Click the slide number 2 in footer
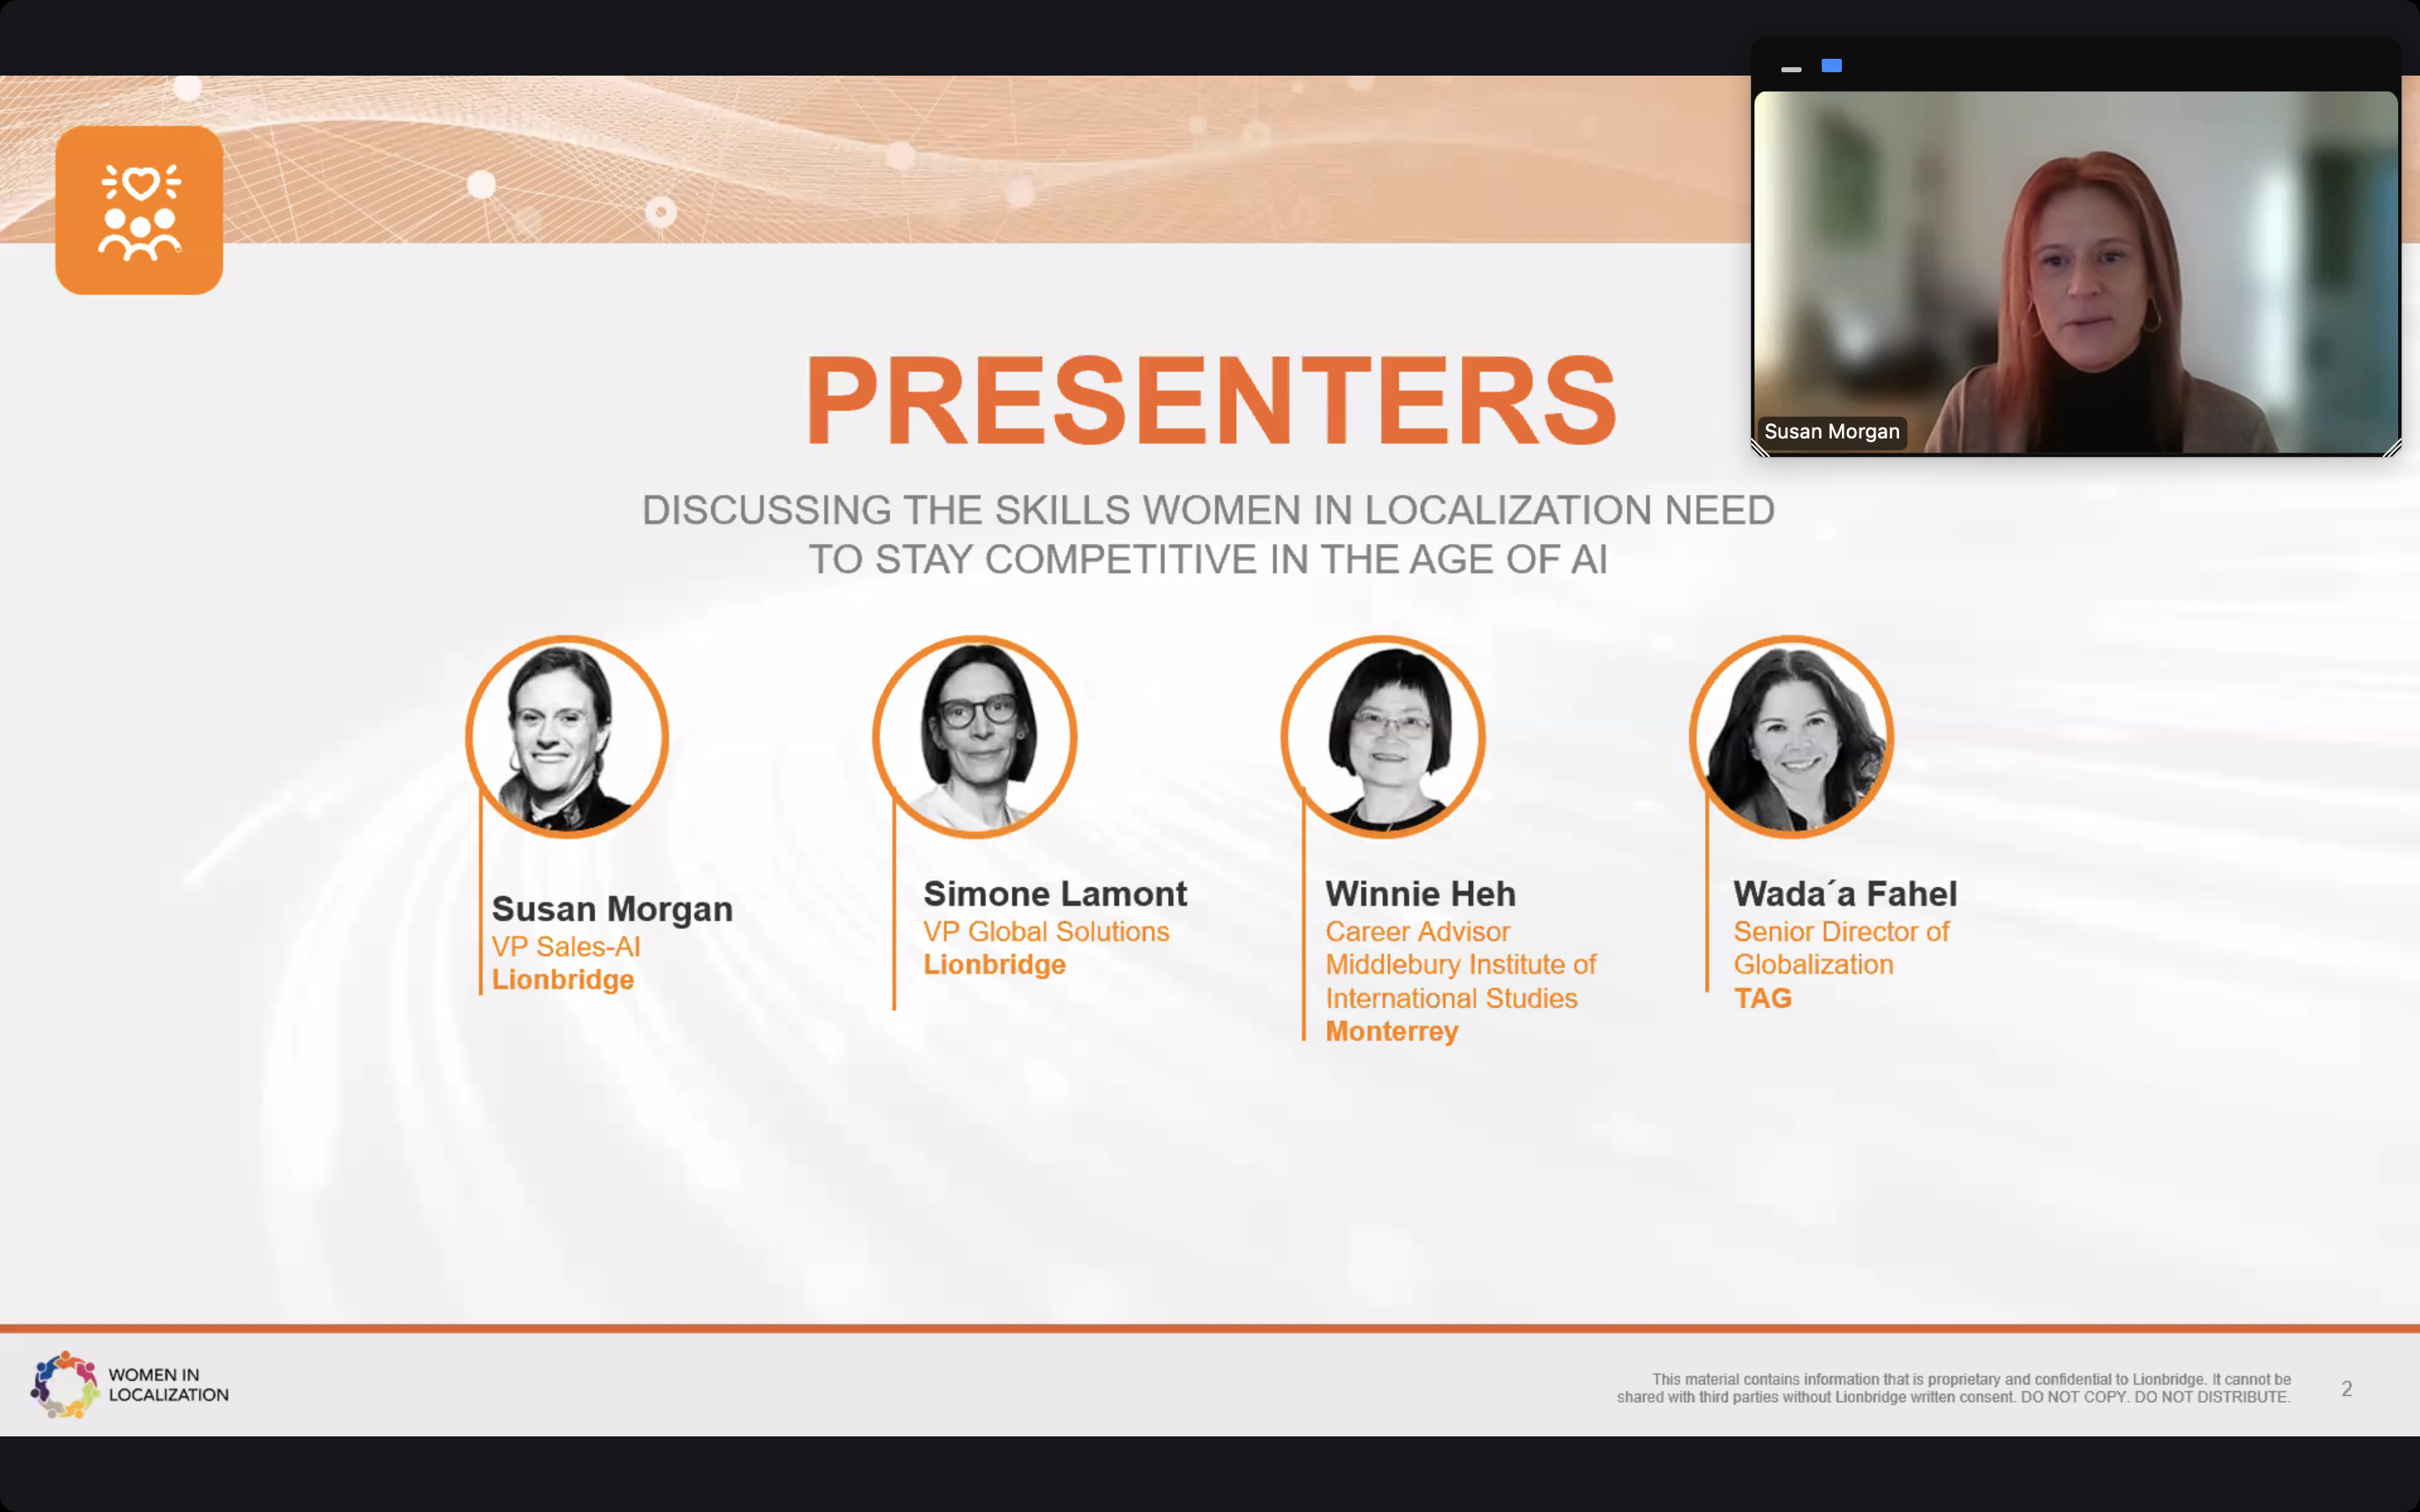The height and width of the screenshot is (1512, 2420). pyautogui.click(x=2346, y=1388)
